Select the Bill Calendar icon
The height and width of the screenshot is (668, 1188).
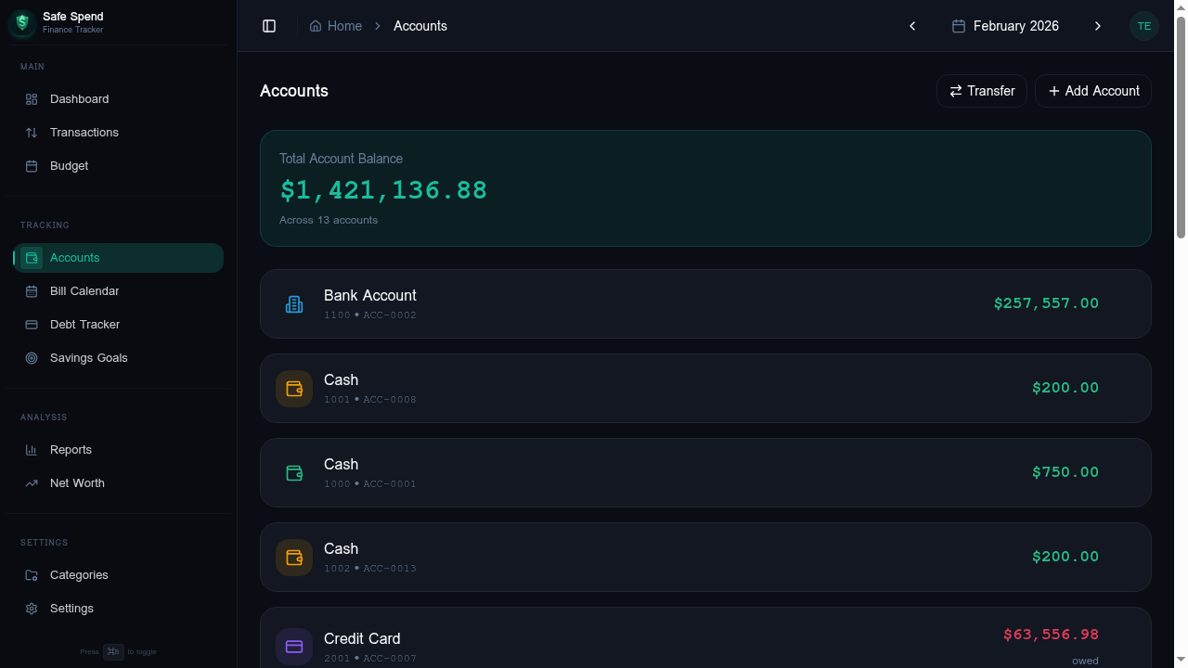tap(32, 290)
